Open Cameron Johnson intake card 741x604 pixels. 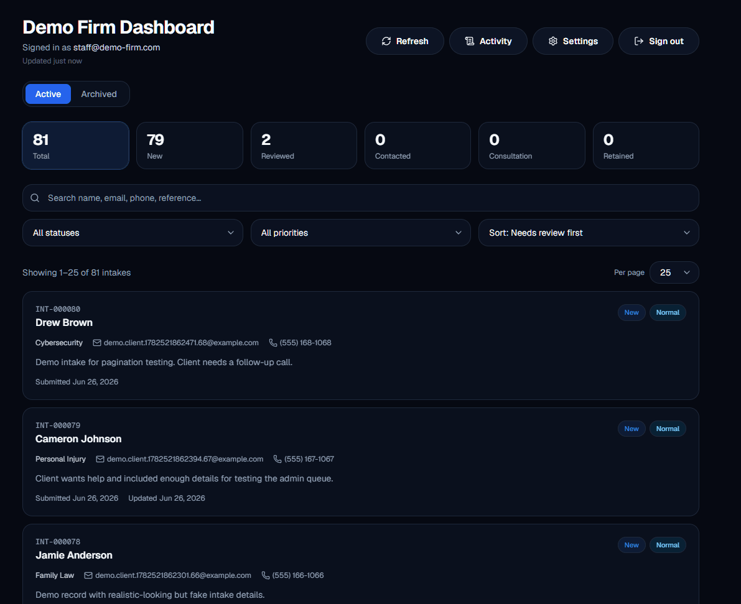coord(361,462)
